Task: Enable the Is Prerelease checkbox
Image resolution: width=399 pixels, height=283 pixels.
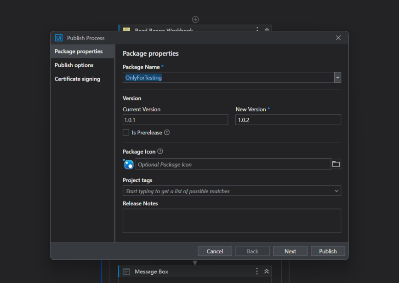Action: click(126, 133)
